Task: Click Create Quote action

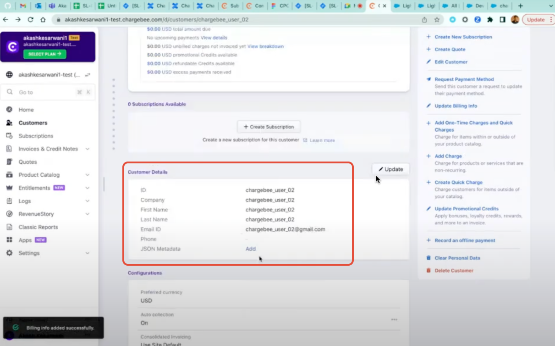Action: pyautogui.click(x=450, y=49)
